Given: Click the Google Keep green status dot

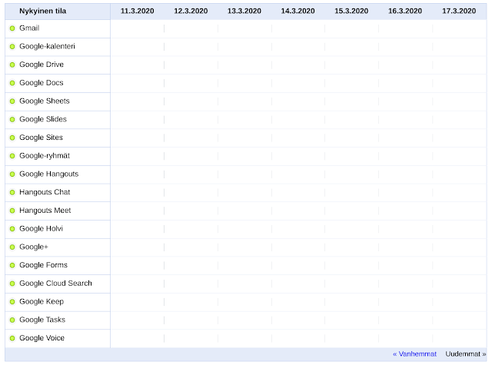Looking at the screenshot, I should [x=12, y=302].
